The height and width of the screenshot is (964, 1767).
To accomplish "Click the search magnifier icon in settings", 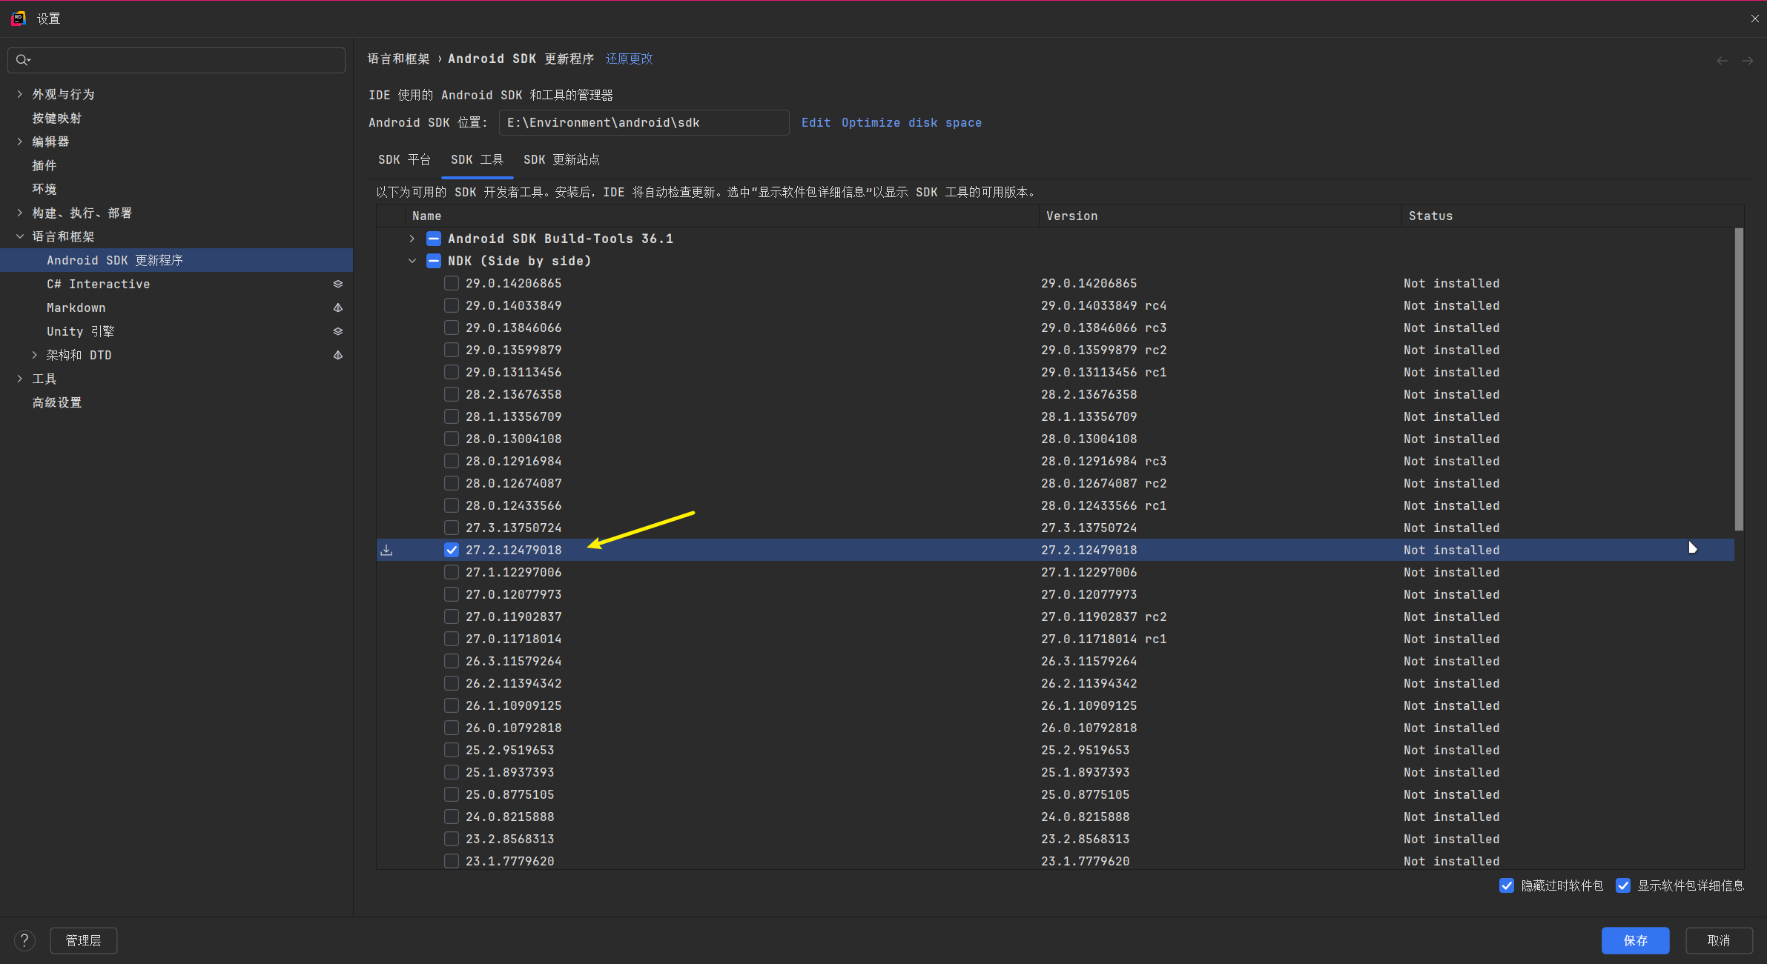I will click(22, 60).
